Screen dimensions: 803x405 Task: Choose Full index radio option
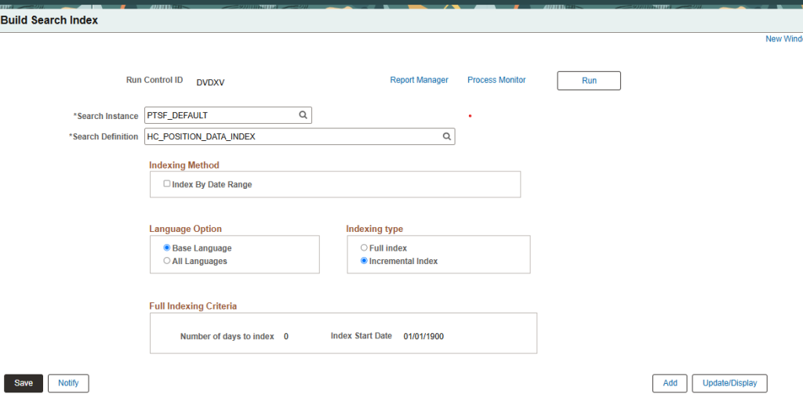[364, 248]
